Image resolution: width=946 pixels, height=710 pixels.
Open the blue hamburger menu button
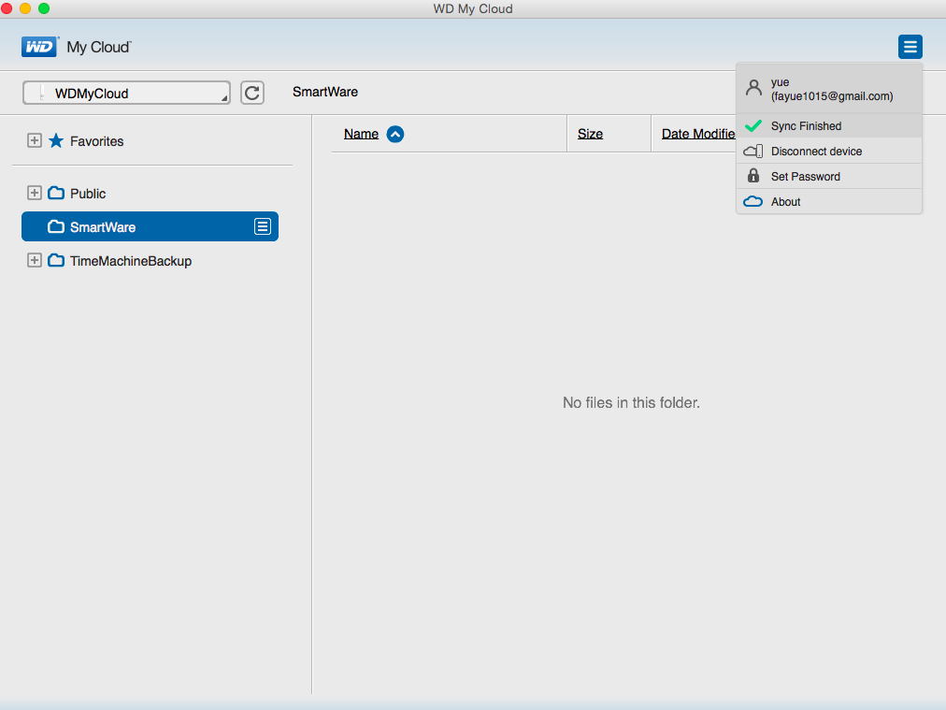[910, 47]
